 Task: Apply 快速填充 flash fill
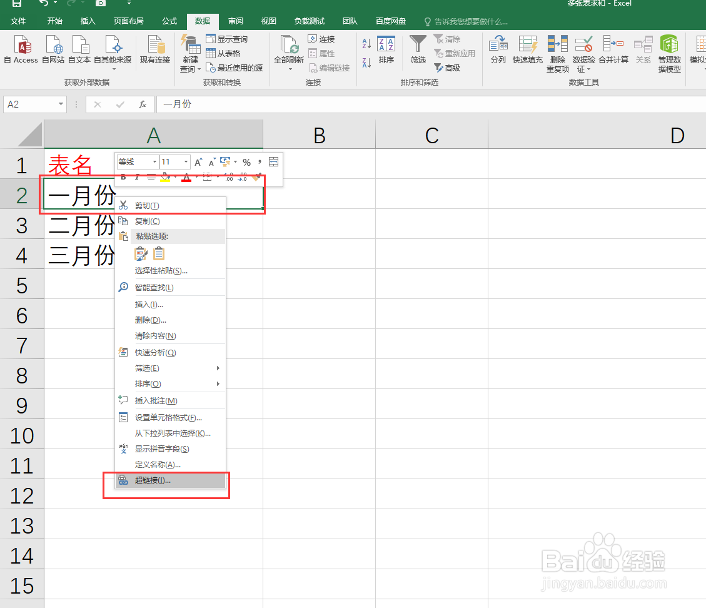tap(527, 50)
